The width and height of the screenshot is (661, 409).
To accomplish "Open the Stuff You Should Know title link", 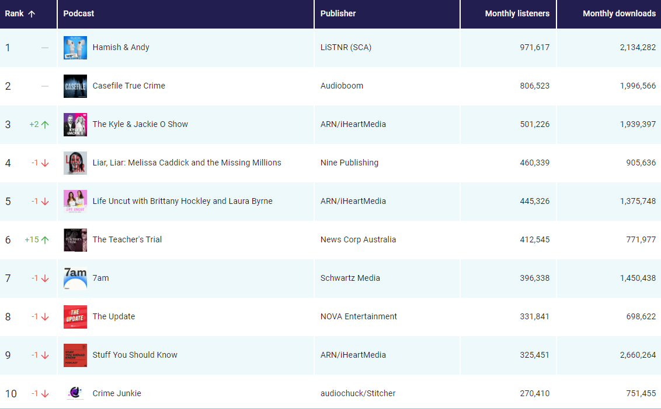I will point(135,355).
